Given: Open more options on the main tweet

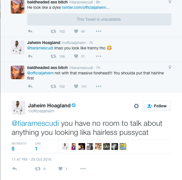Looking at the screenshot, I should pos(83,169).
